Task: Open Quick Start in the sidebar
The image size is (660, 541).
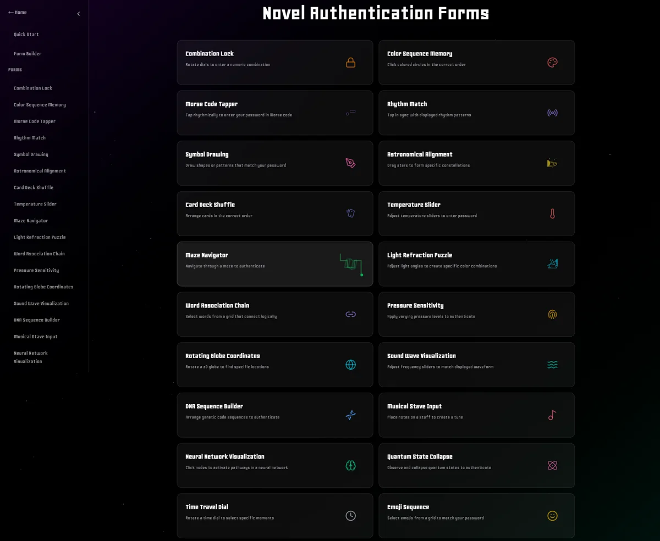Action: point(26,34)
